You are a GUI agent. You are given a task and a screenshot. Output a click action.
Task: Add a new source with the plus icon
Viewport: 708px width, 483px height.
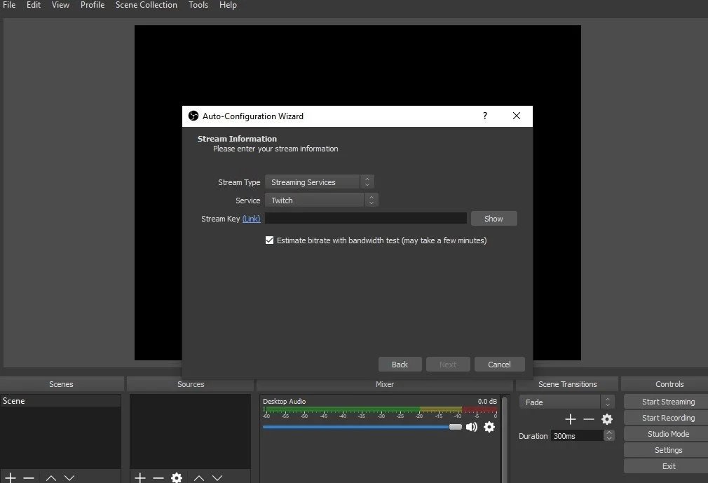tap(139, 477)
